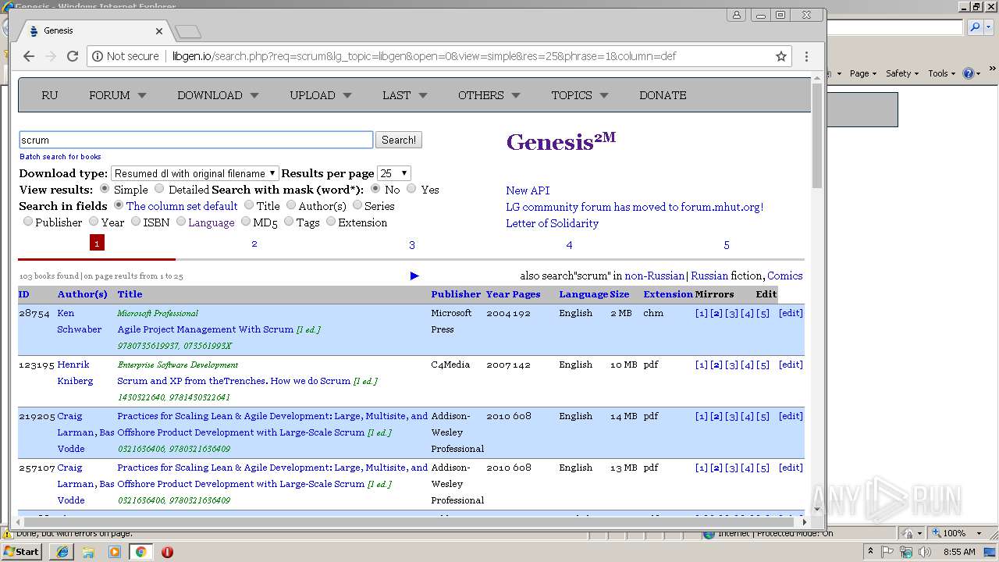Expand the LAST menu
The height and width of the screenshot is (562, 999).
click(404, 95)
